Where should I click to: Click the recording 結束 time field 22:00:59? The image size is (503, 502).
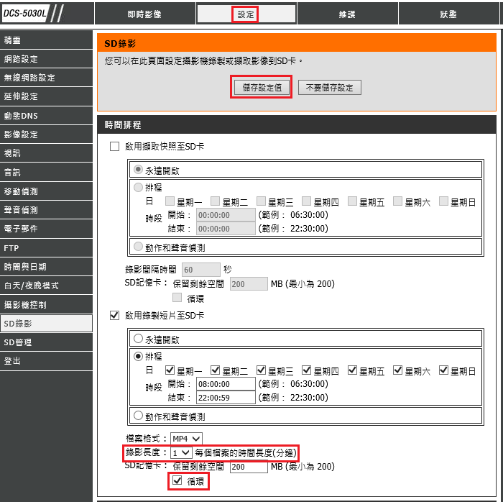coord(225,398)
